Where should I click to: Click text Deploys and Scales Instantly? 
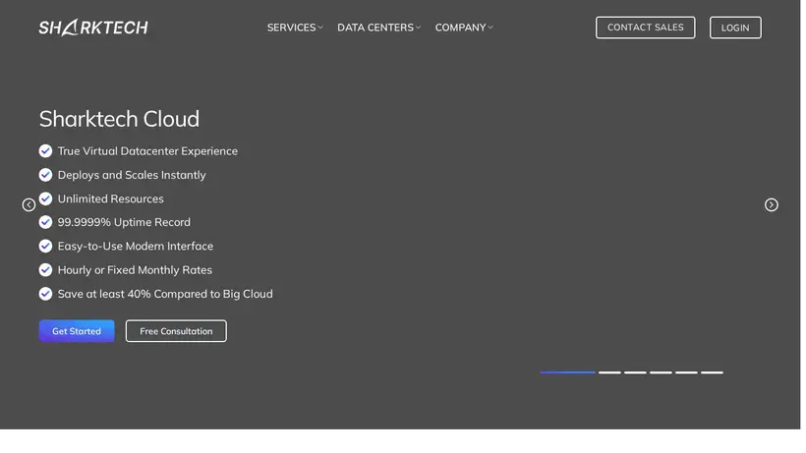[132, 175]
